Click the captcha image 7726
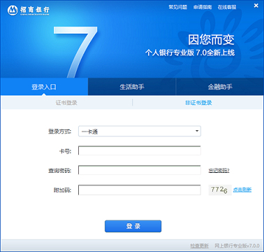This screenshot has width=264, height=252. coord(220,190)
